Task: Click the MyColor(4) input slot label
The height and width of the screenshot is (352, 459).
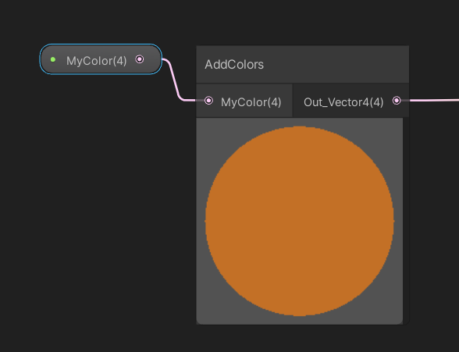Action: (251, 102)
